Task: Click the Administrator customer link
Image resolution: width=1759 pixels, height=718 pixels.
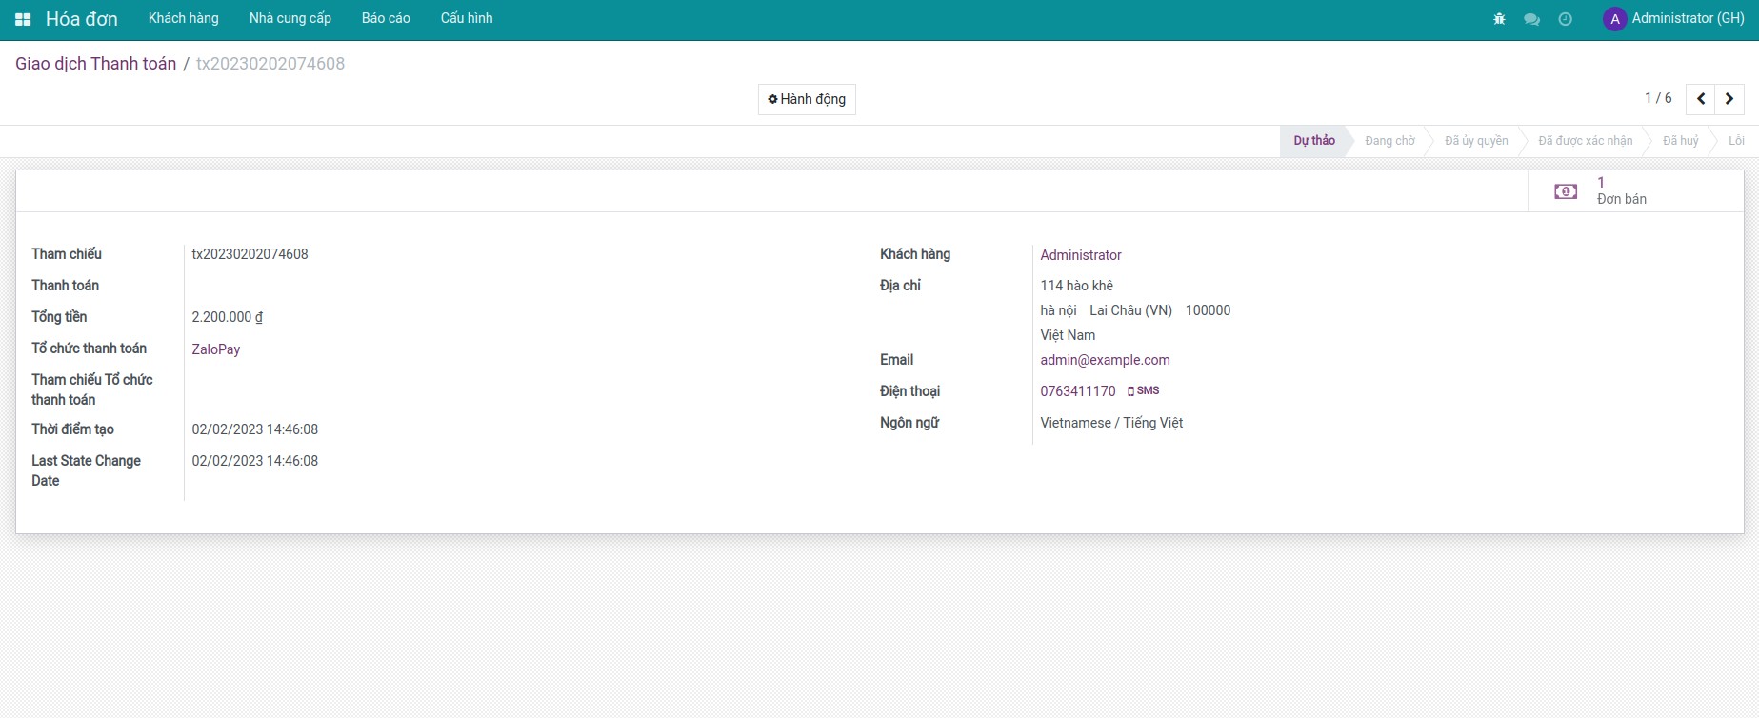Action: point(1081,255)
